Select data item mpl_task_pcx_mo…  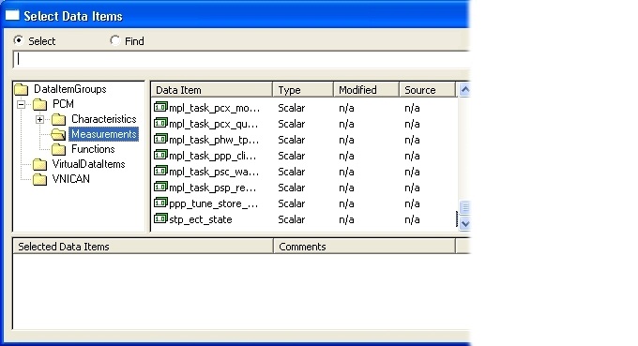point(214,108)
